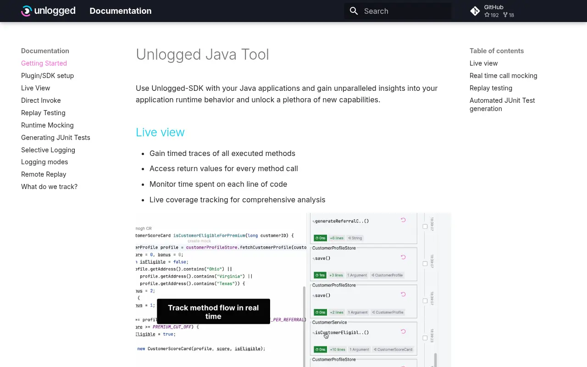The image size is (587, 367).
Task: Click the Documentation header title
Action: click(121, 11)
